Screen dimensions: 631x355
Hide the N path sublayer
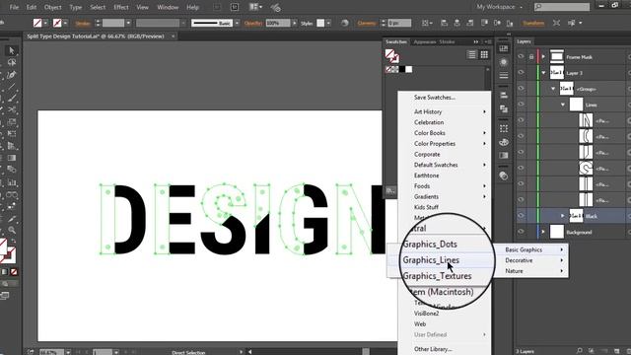point(522,120)
